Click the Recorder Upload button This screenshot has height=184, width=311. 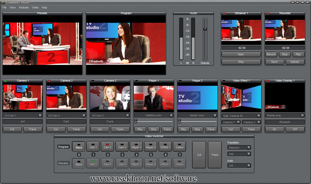pos(295,62)
